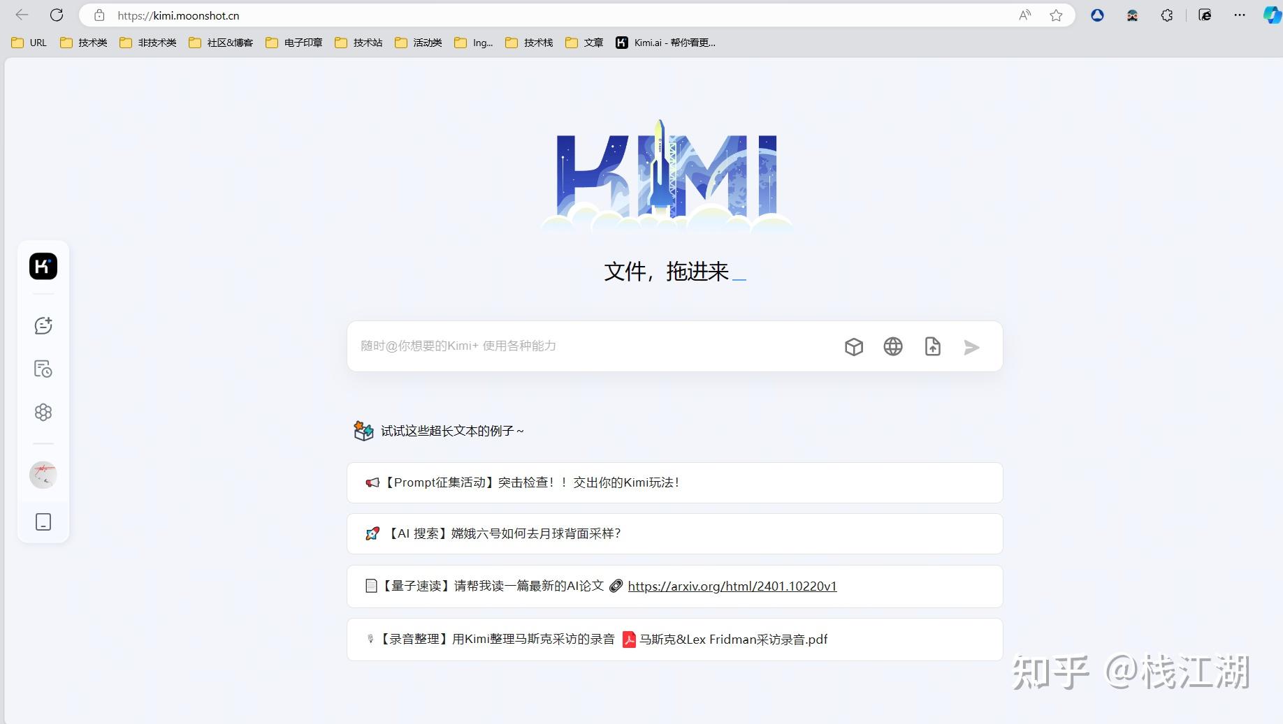Click the file upload icon

pyautogui.click(x=932, y=347)
